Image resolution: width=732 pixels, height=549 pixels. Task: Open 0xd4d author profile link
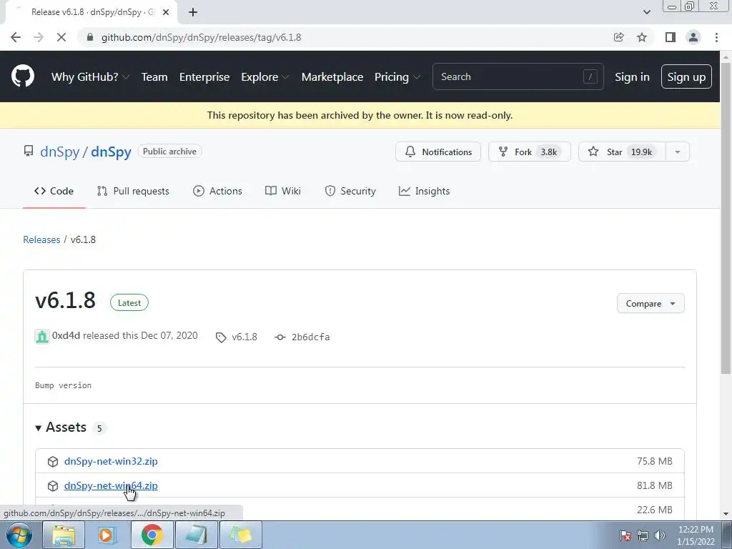click(x=66, y=336)
